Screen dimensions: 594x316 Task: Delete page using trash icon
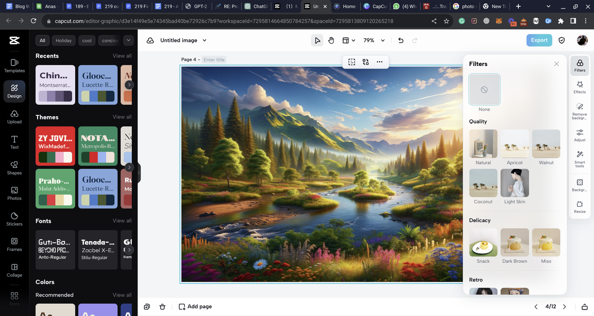pos(162,307)
